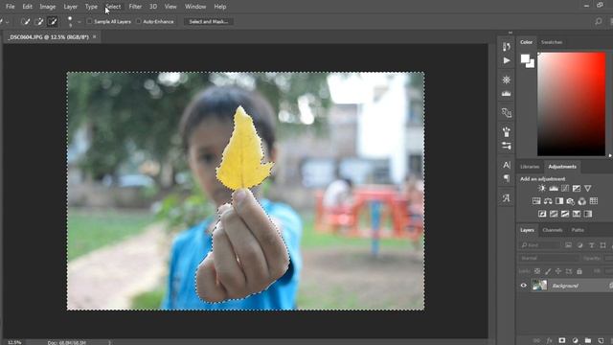
Task: Add a Hue/Saturation adjustment layer
Action: (536, 201)
